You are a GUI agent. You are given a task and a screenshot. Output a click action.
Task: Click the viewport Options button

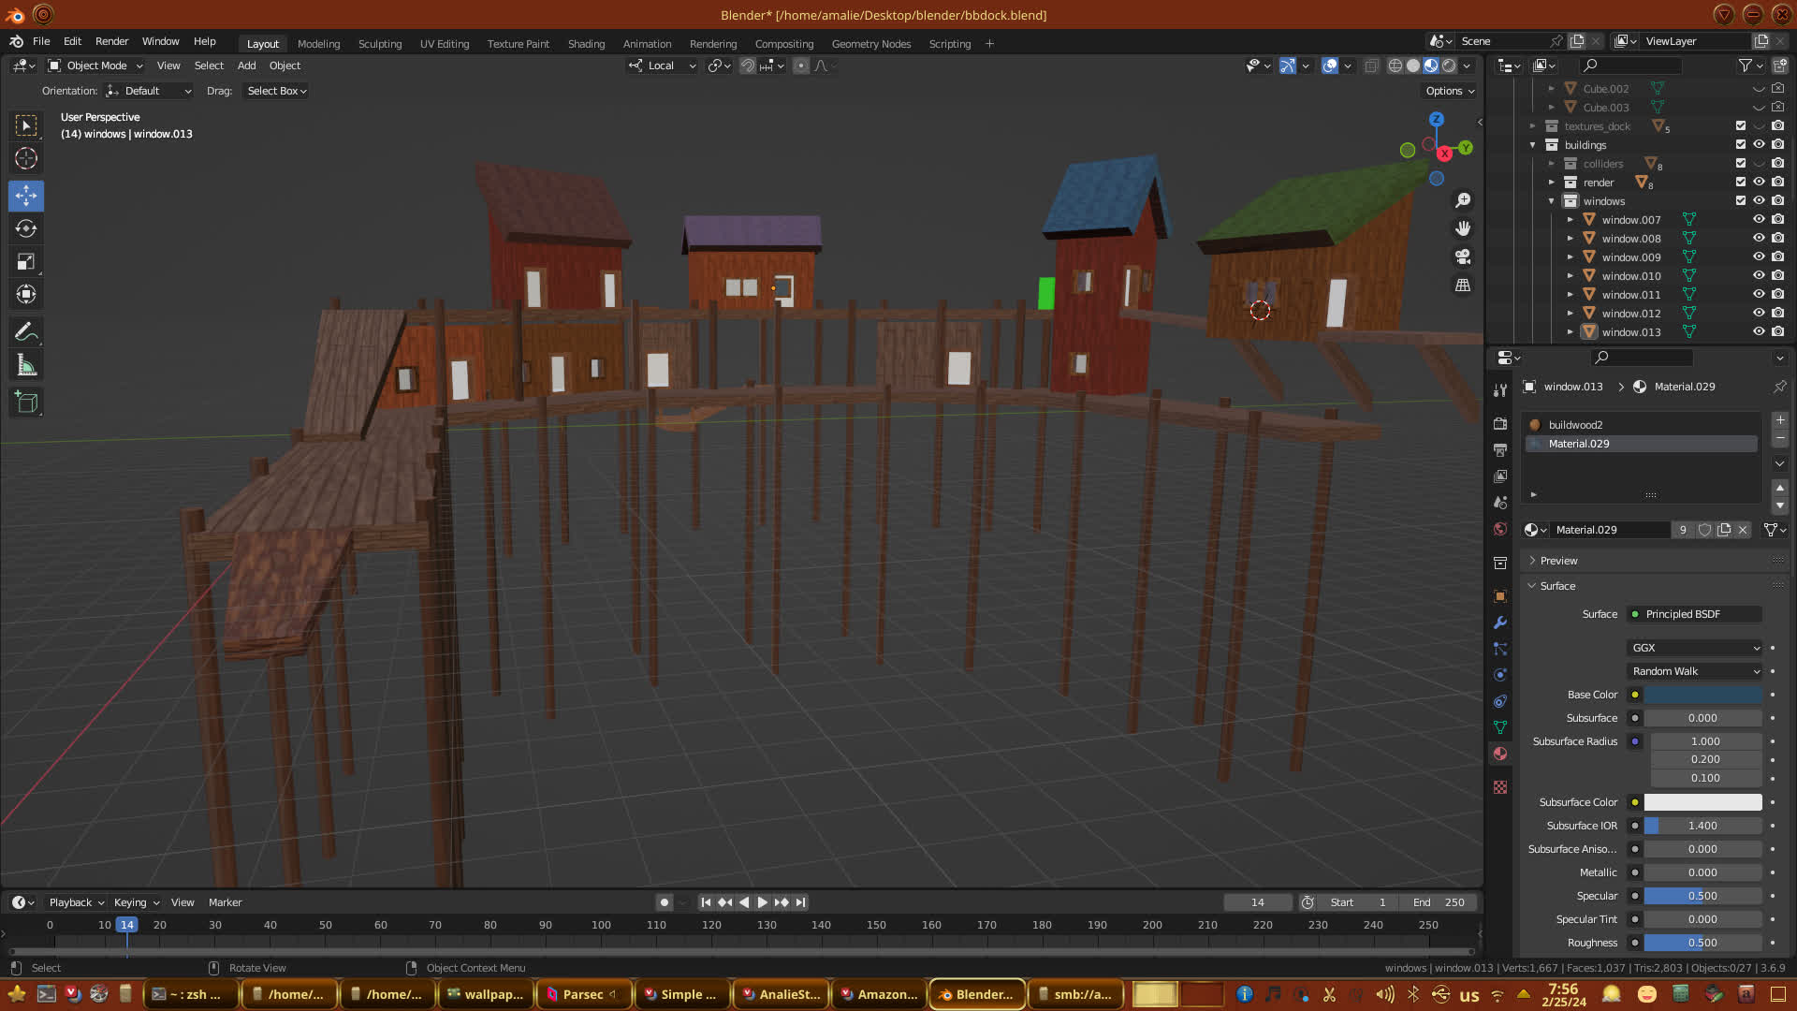[x=1449, y=91]
